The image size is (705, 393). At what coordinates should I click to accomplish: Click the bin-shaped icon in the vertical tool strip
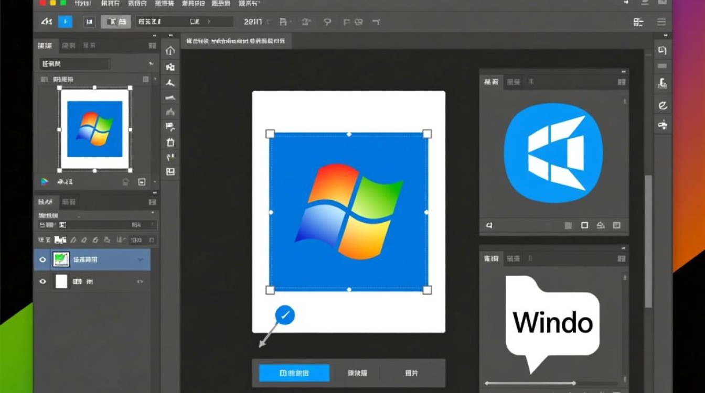coord(170,142)
